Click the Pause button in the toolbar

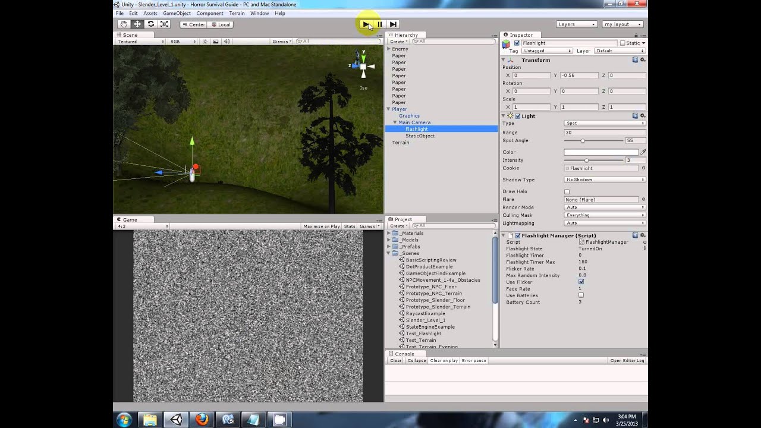[x=379, y=24]
